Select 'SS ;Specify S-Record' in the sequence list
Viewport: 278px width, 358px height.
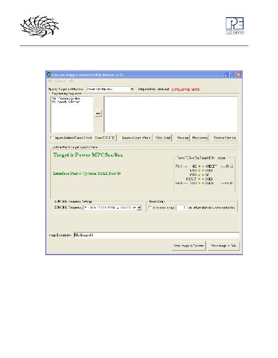click(66, 102)
